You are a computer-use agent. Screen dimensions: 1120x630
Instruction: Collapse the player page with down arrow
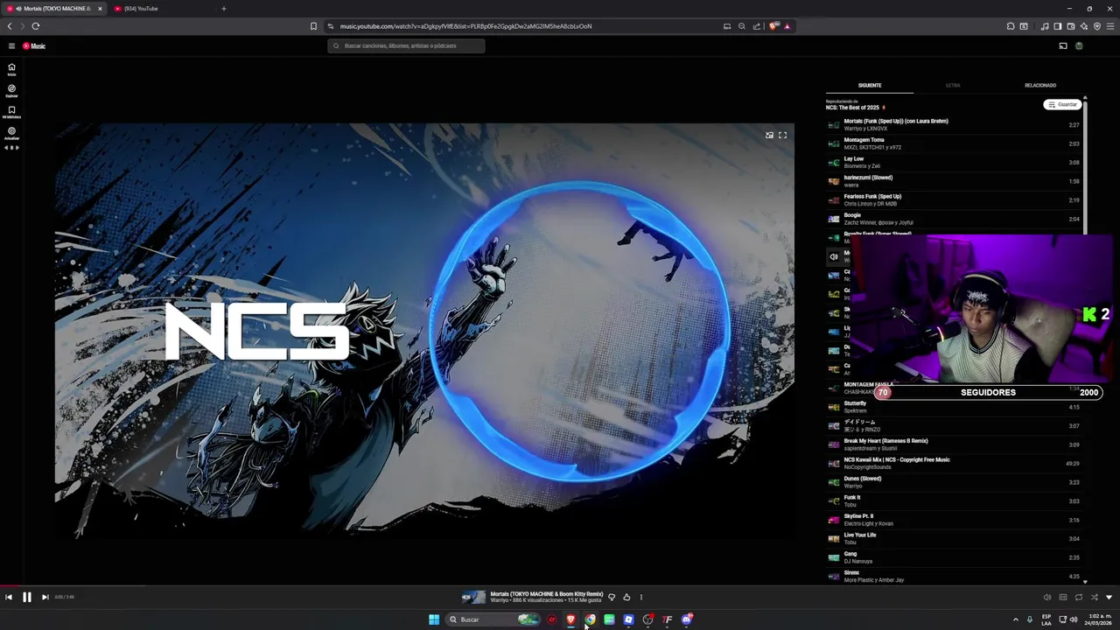[x=1109, y=597]
